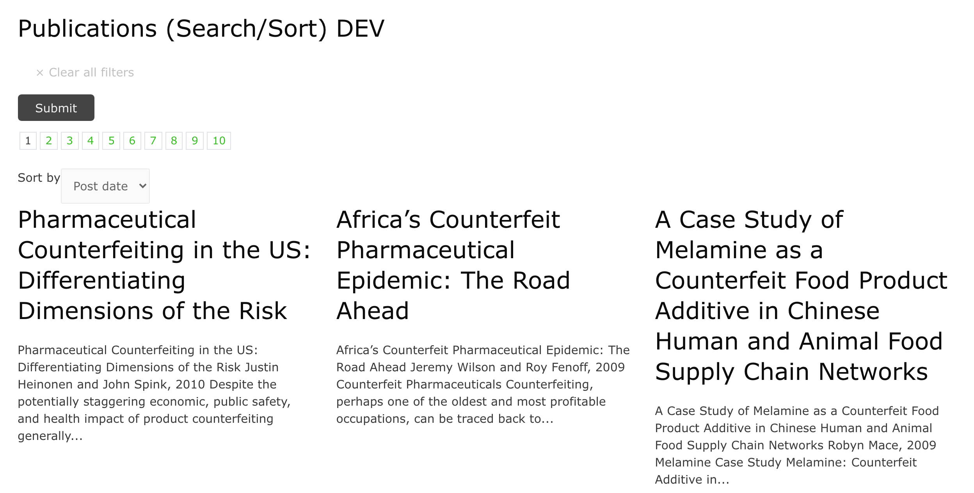Go to page 2 of results

click(x=49, y=141)
